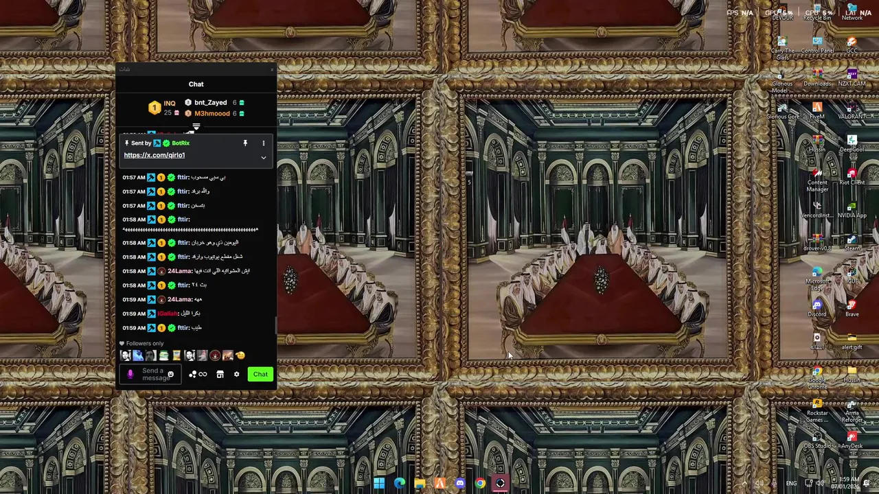Open the OBS Studio desktop icon

(x=817, y=440)
